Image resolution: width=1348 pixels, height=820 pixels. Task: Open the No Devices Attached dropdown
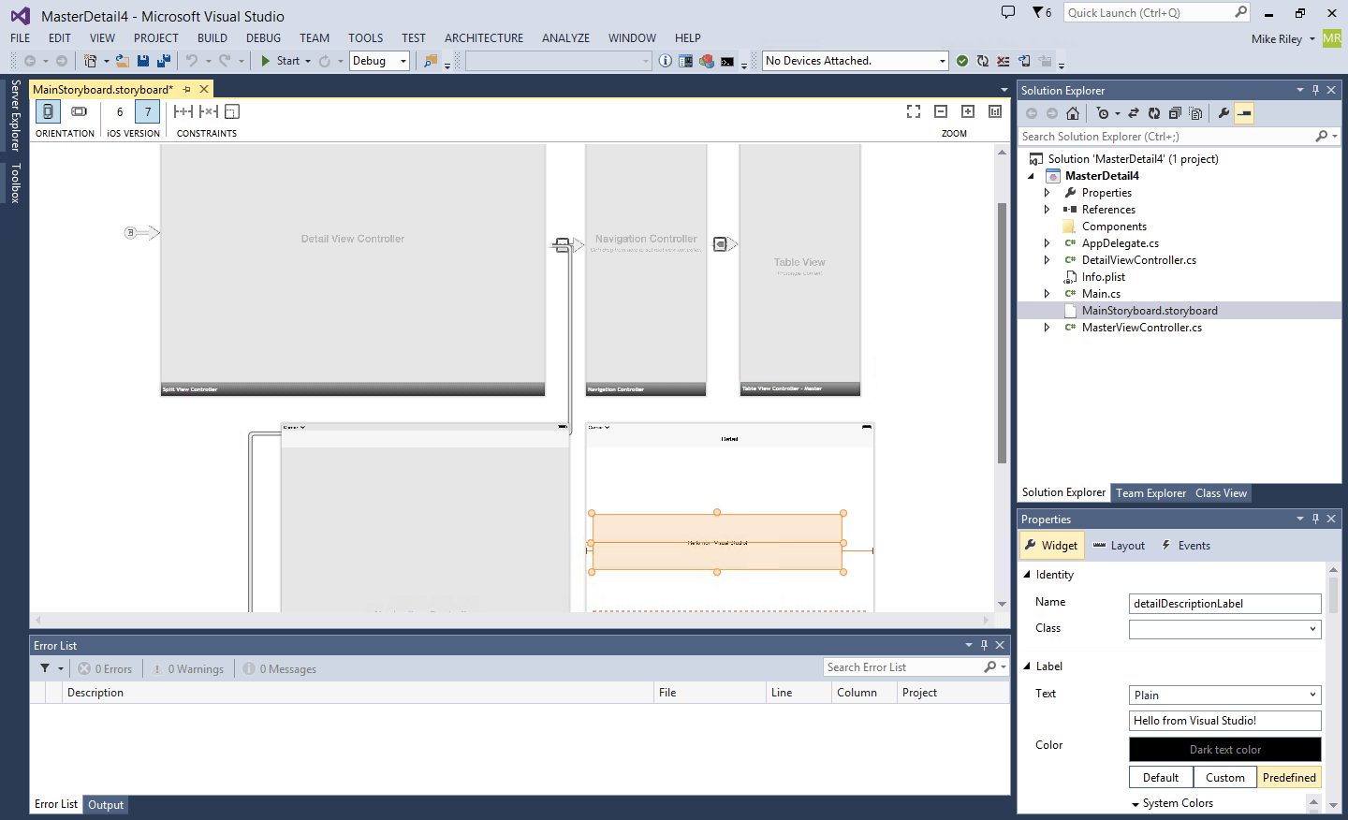coord(856,61)
